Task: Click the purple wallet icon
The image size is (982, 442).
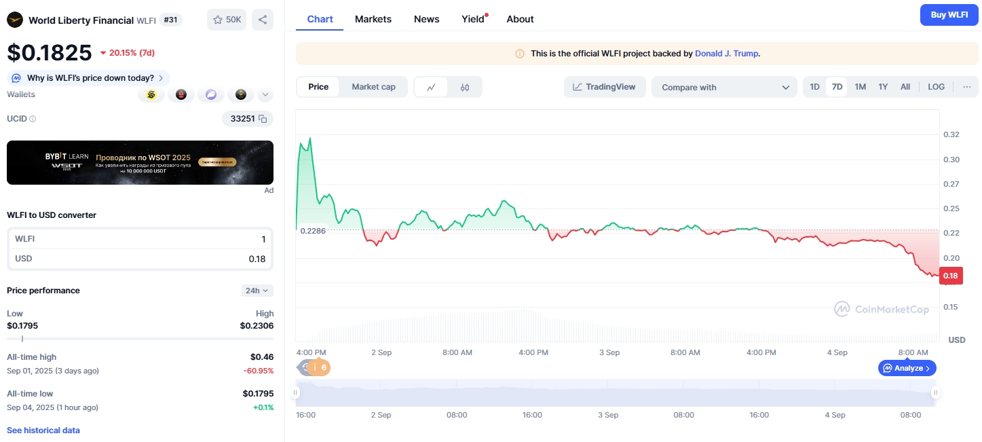Action: (211, 95)
